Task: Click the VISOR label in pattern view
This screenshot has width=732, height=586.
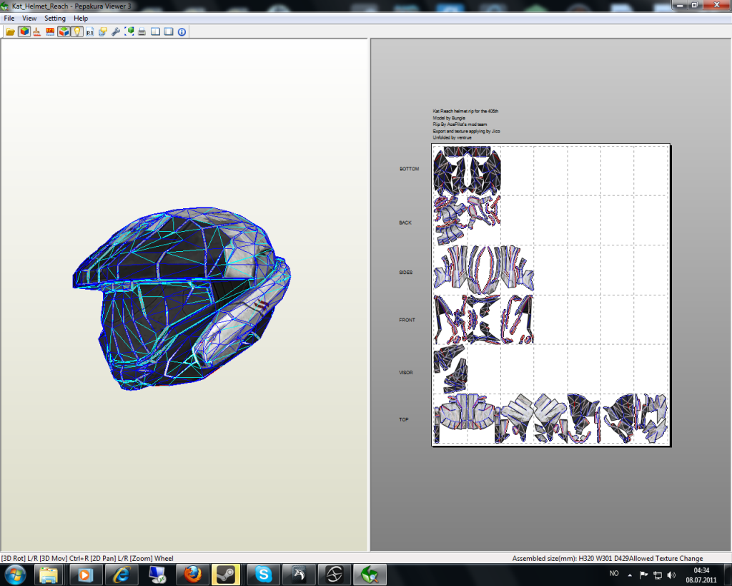Action: [406, 373]
